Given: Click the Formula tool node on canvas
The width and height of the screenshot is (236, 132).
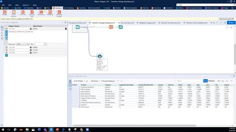Looking at the screenshot, I should pos(100,56).
